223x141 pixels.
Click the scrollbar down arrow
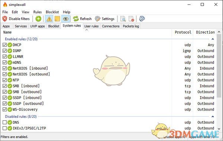[x=219, y=129]
